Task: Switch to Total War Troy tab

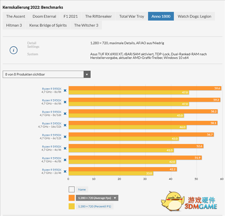Action: pos(132,16)
